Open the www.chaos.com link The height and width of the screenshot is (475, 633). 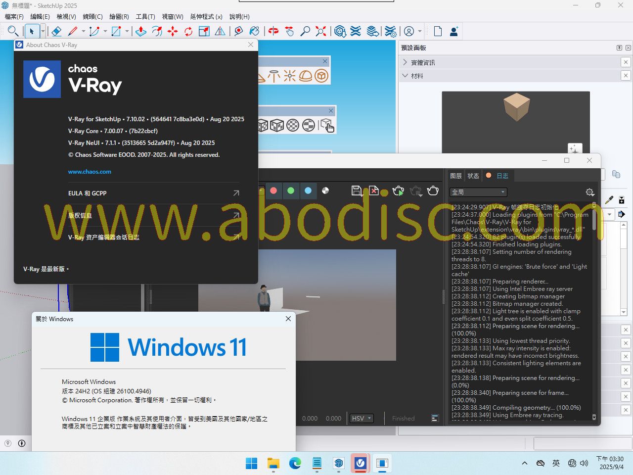pyautogui.click(x=90, y=172)
